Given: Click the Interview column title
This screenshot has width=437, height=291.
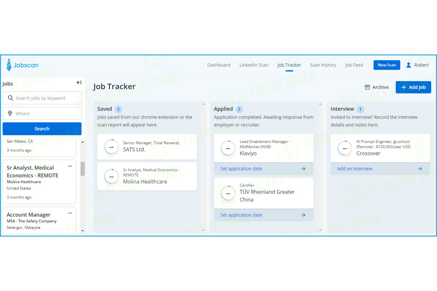Looking at the screenshot, I should tap(342, 109).
